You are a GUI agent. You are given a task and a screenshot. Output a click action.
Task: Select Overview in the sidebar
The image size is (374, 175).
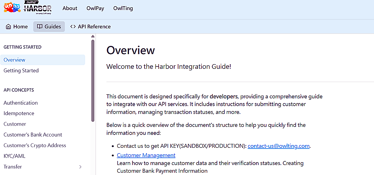pyautogui.click(x=43, y=60)
